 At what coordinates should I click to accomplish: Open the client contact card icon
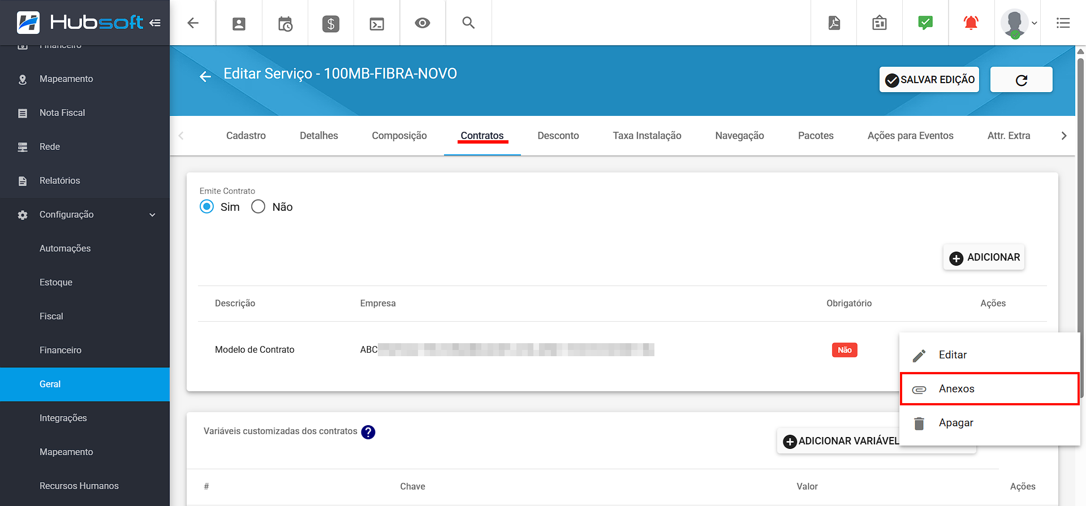pyautogui.click(x=239, y=24)
